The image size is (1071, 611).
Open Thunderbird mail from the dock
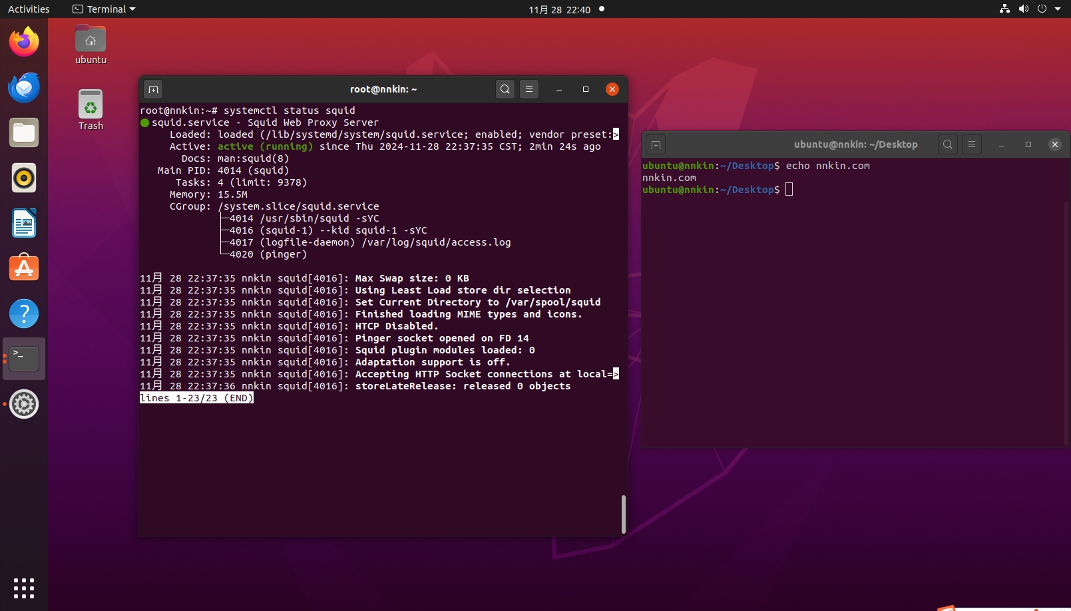pyautogui.click(x=24, y=88)
